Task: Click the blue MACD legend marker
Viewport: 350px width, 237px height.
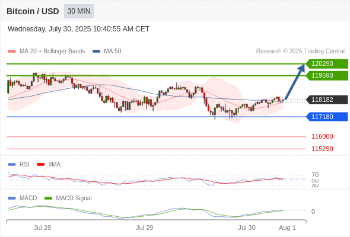Action: [12, 198]
